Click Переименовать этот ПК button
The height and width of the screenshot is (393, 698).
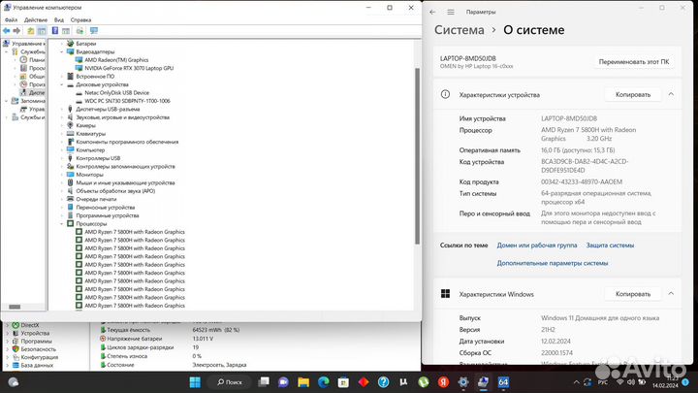click(633, 62)
